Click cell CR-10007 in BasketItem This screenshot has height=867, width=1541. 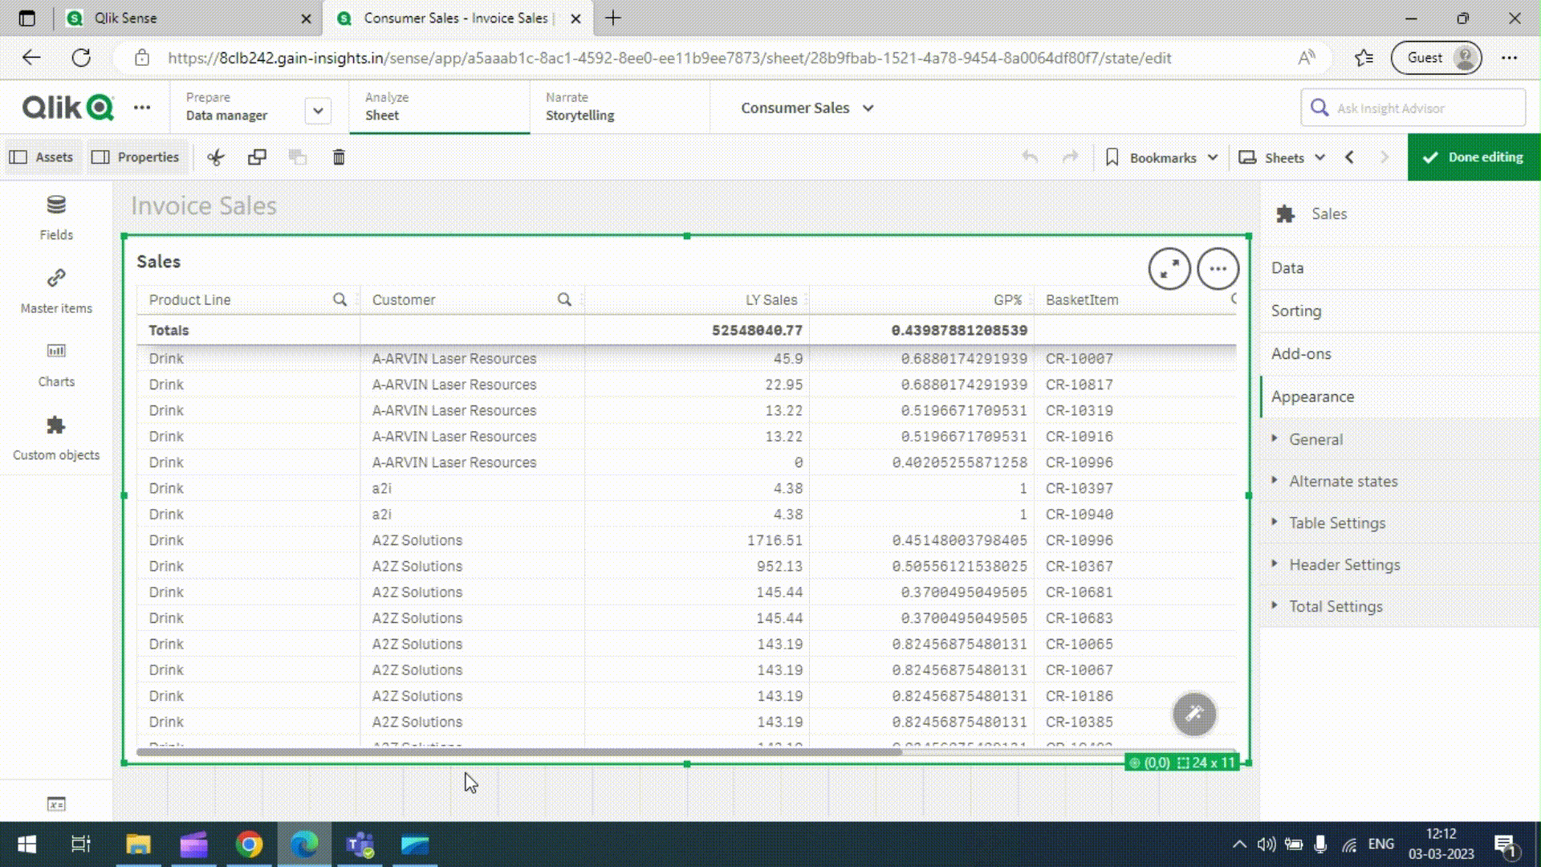(1079, 359)
